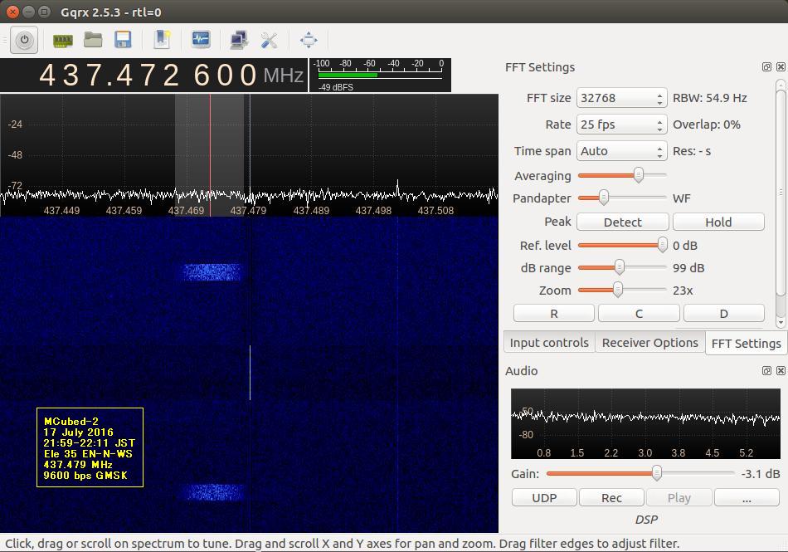Viewport: 788px width, 552px height.
Task: Click the open folder toolbar icon
Action: click(93, 40)
